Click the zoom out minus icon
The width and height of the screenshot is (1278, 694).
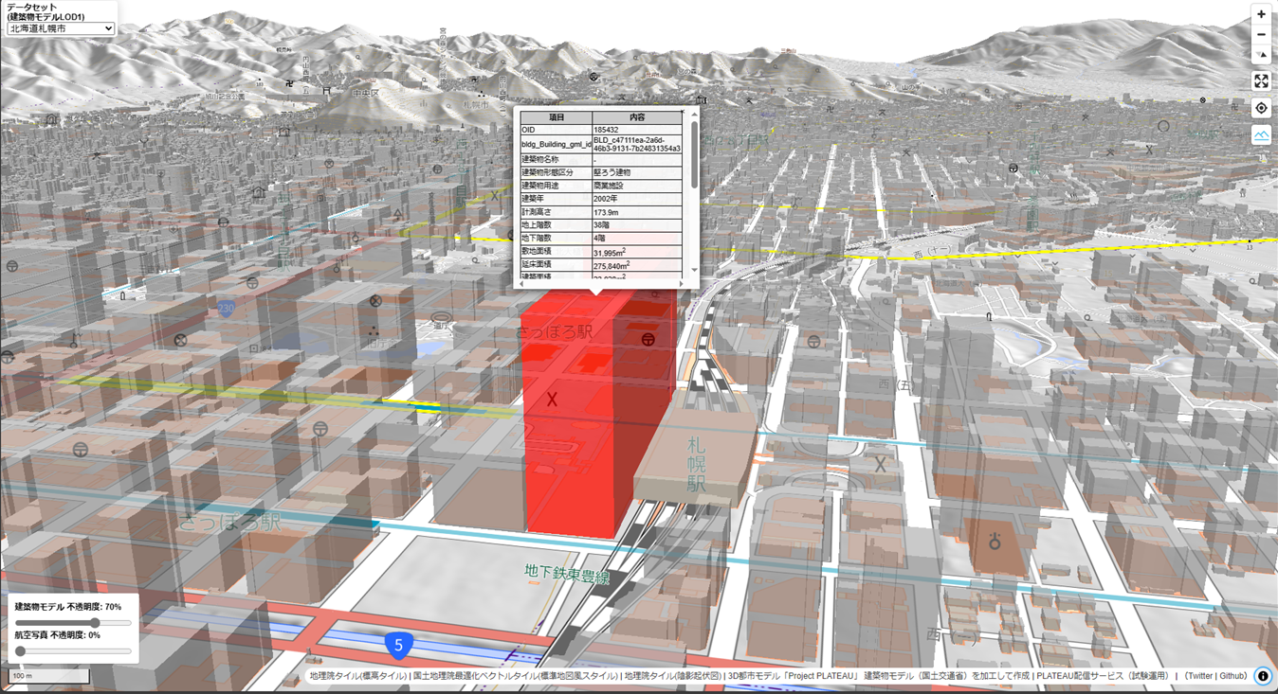[1261, 34]
